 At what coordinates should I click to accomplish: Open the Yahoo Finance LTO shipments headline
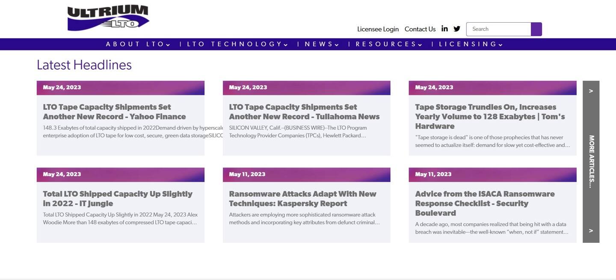point(114,112)
